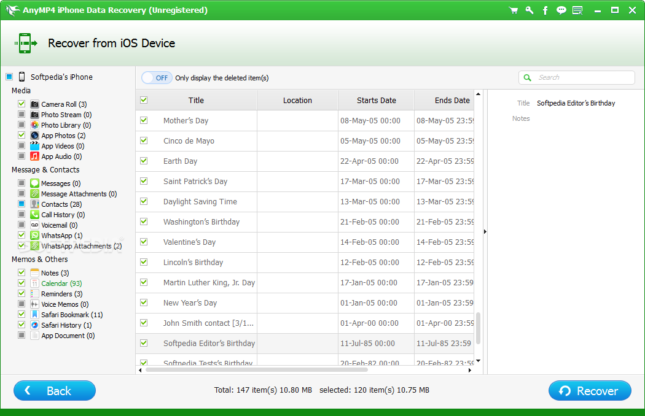This screenshot has width=645, height=416.
Task: Uncheck the select-all checkbox in table header
Action: [144, 100]
